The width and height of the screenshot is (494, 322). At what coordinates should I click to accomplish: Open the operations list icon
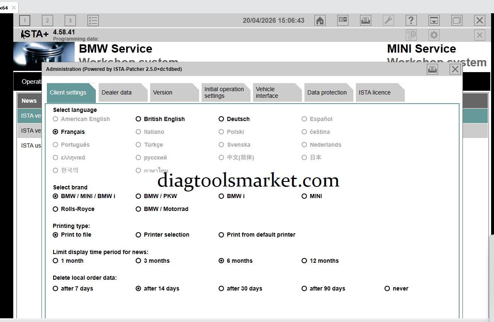click(93, 20)
